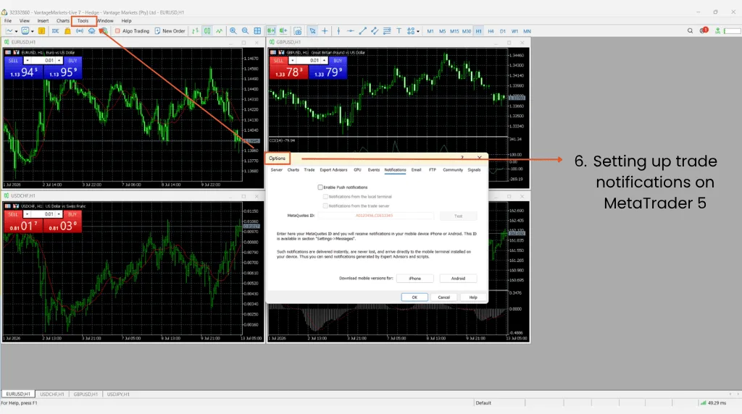The image size is (742, 414).
Task: Switch chart to line chart type
Action: (x=219, y=31)
